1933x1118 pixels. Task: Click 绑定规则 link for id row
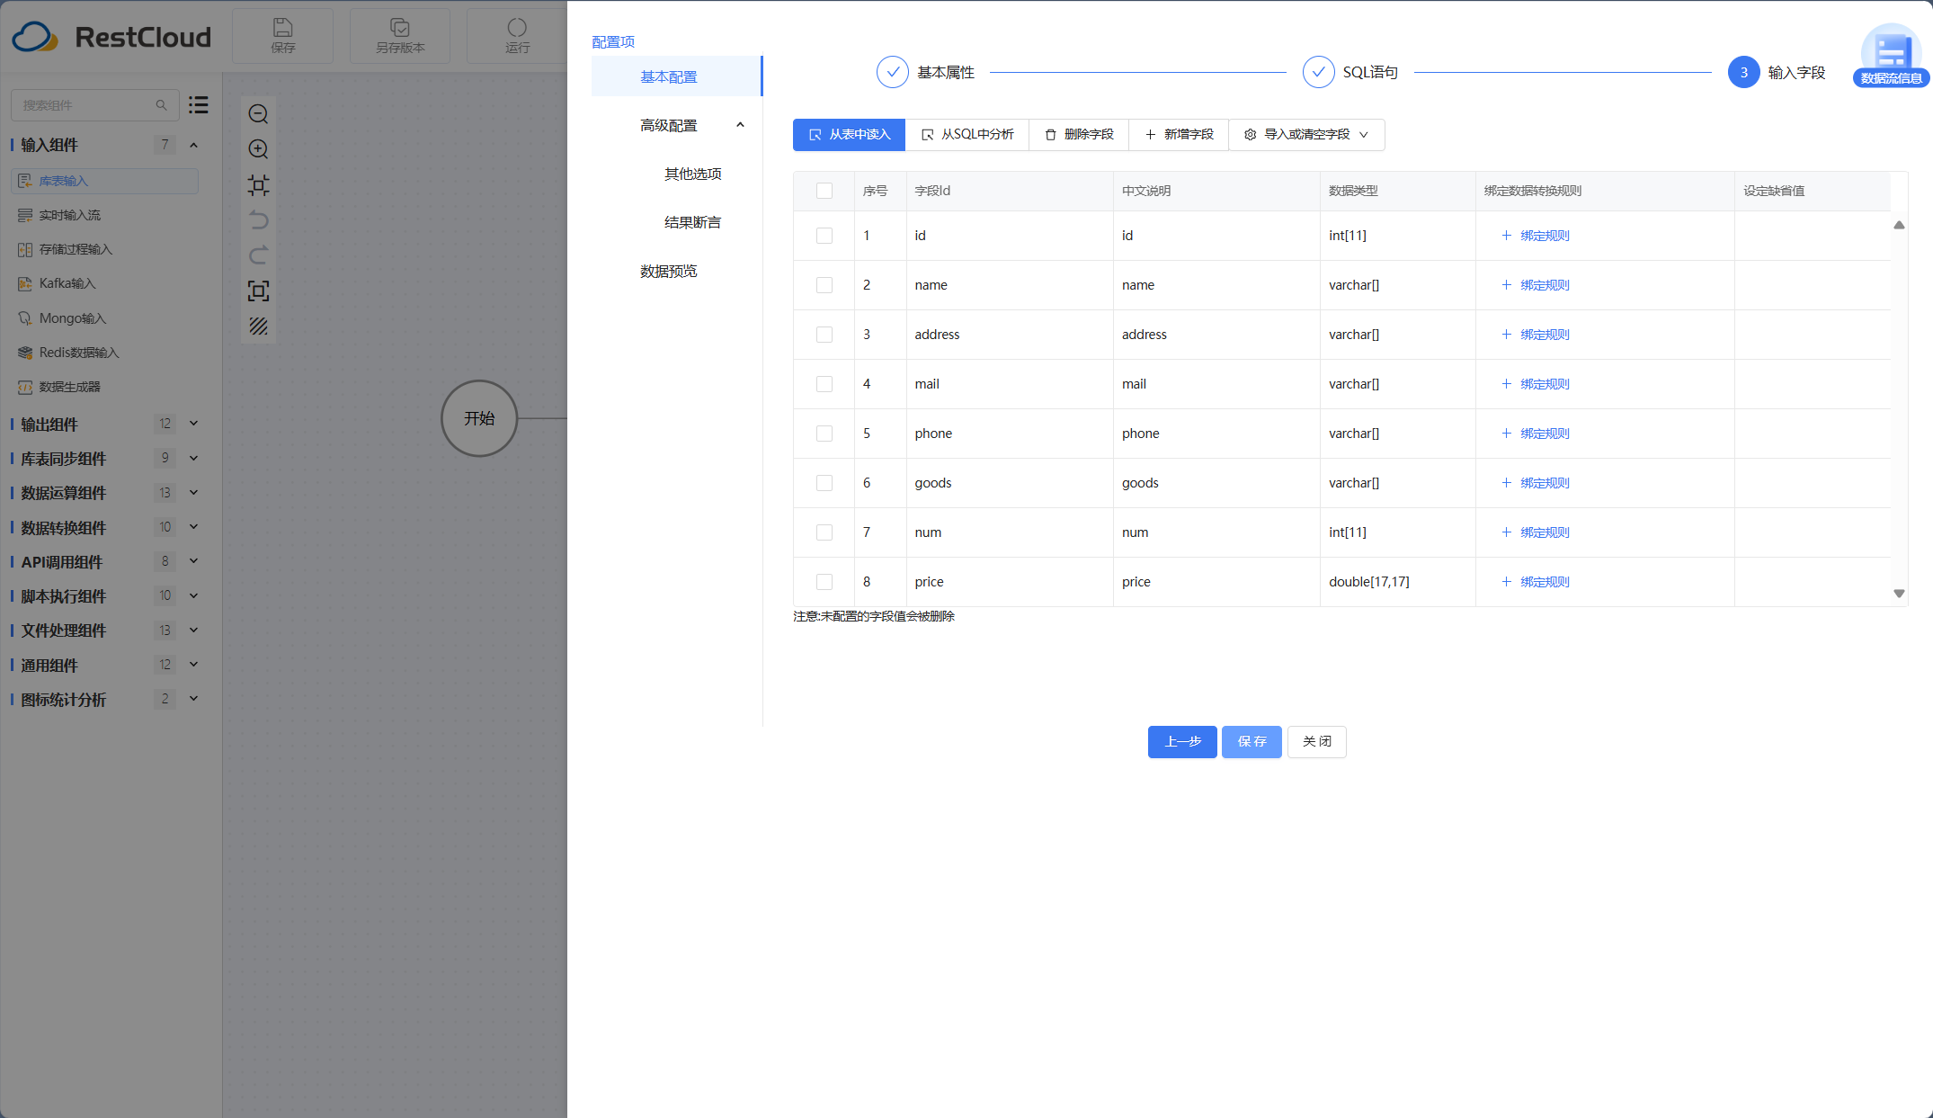tap(1536, 236)
